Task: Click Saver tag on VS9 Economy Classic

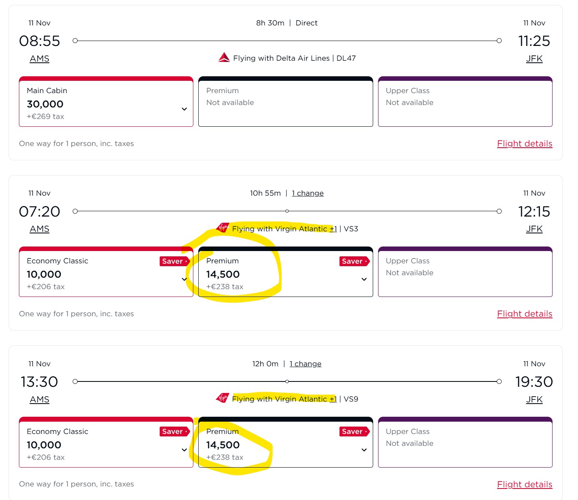Action: click(174, 432)
